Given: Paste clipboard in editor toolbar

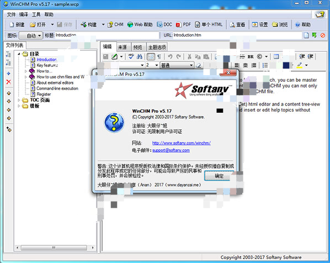Looking at the screenshot, I should (x=206, y=56).
